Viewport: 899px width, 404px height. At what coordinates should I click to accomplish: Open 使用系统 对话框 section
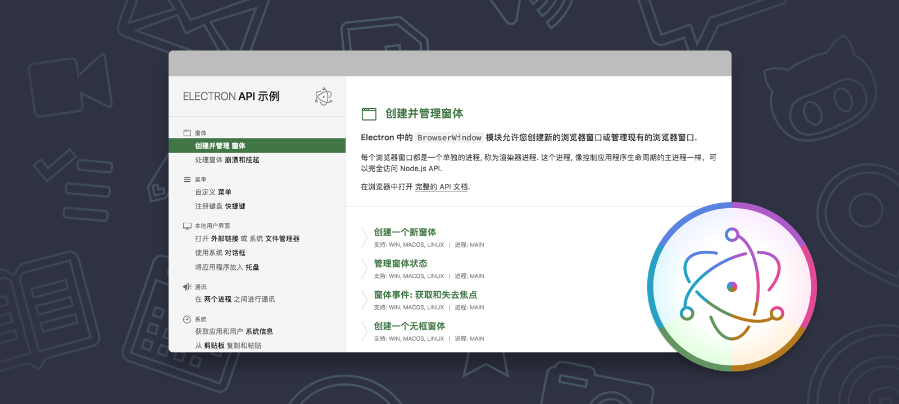220,253
